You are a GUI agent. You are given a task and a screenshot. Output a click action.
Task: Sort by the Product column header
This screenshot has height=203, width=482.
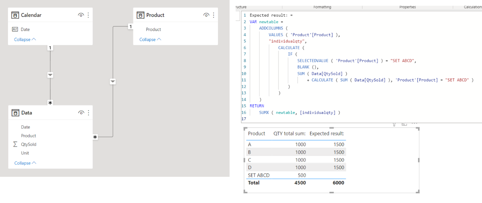point(256,134)
